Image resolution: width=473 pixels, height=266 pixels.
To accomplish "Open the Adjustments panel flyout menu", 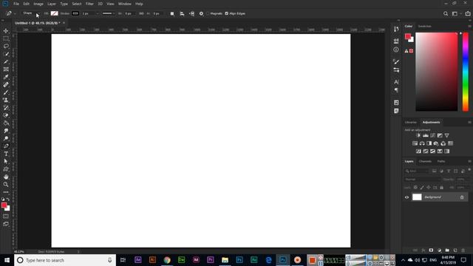I will [x=469, y=122].
